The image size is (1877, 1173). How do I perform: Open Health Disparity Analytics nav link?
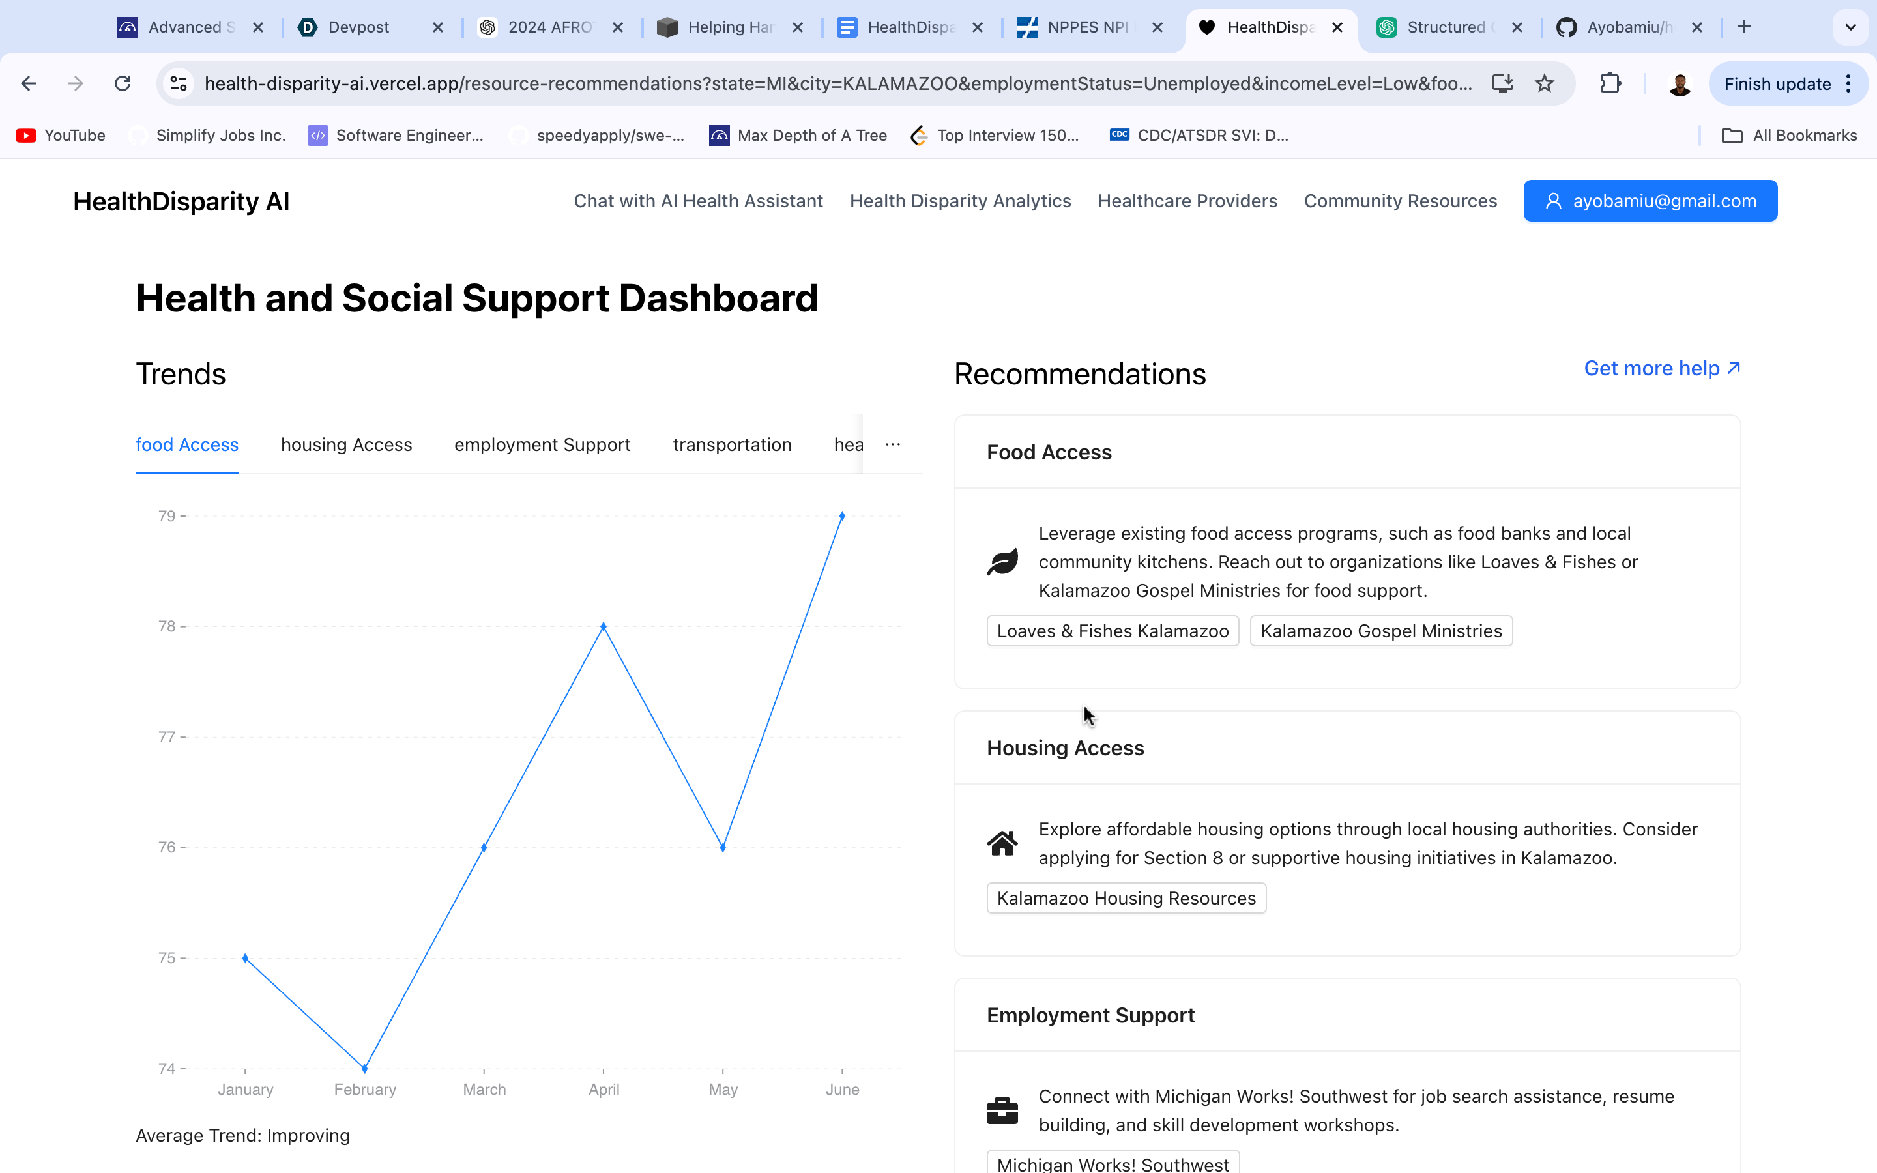pos(959,201)
